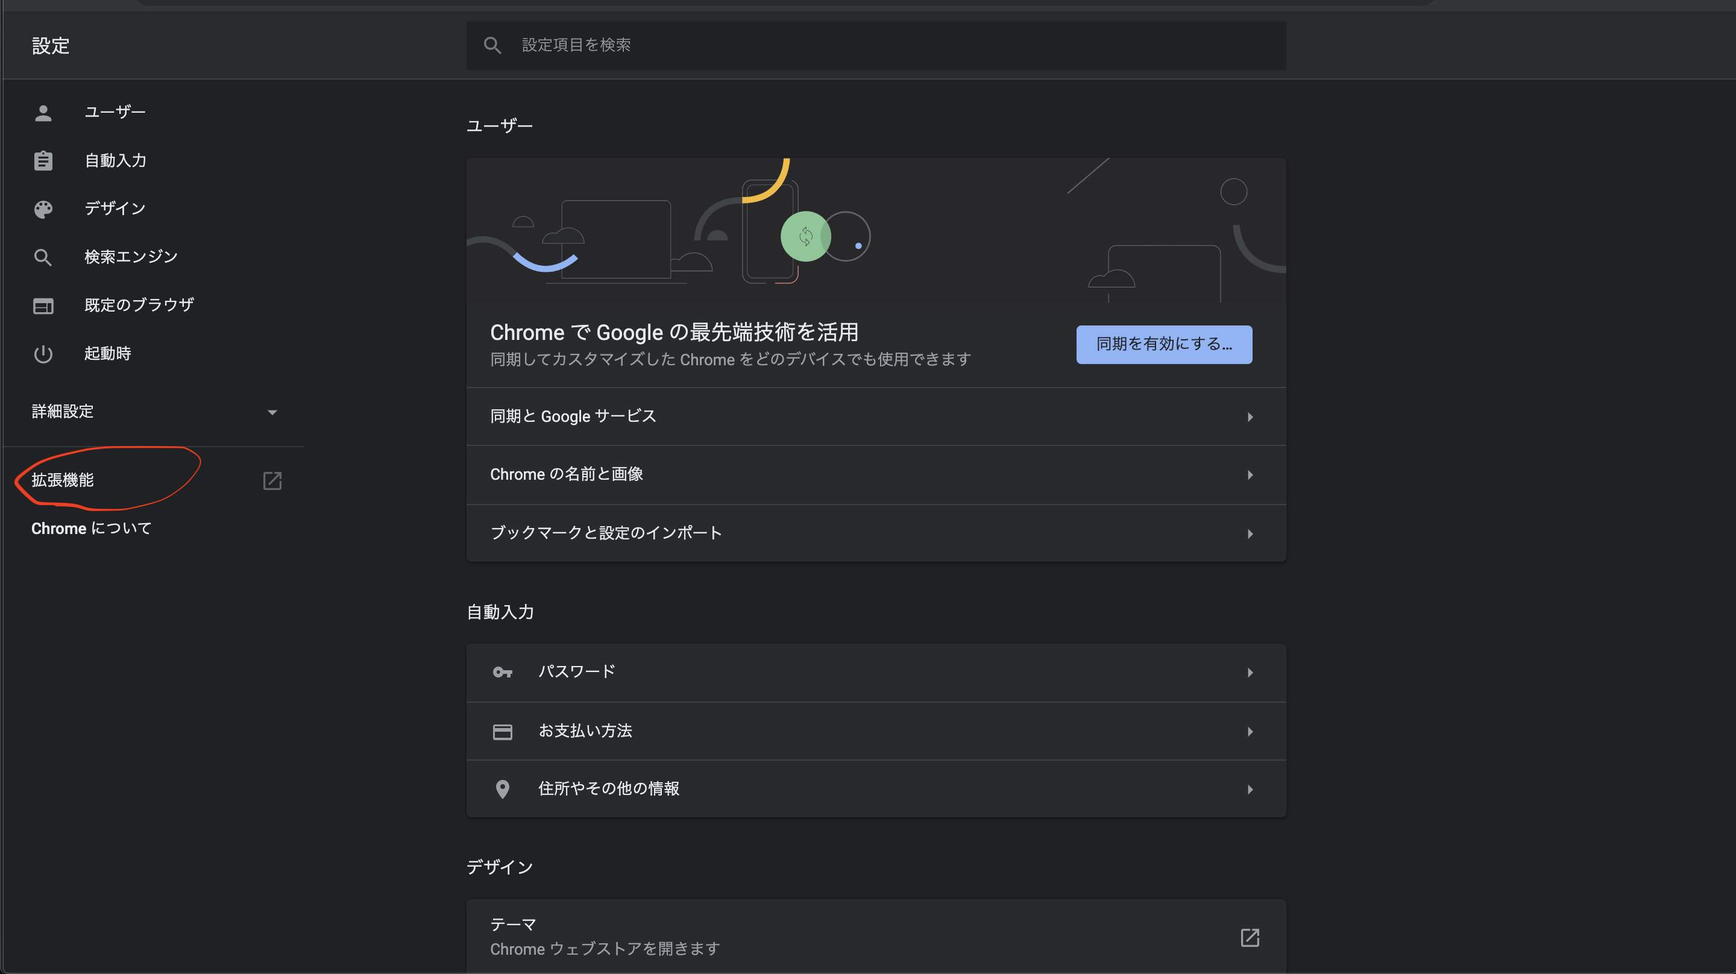The image size is (1736, 974).
Task: Click the 同期を有効にする... button
Action: tap(1164, 344)
